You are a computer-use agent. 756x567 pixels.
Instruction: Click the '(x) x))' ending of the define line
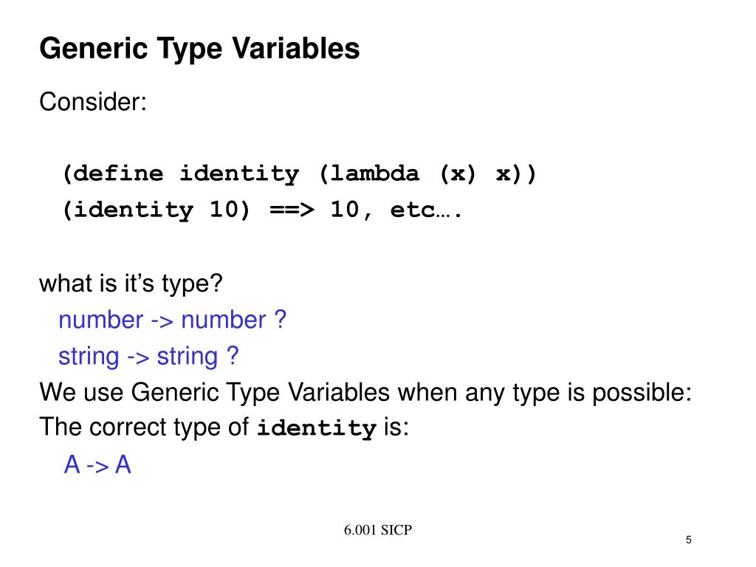(489, 174)
